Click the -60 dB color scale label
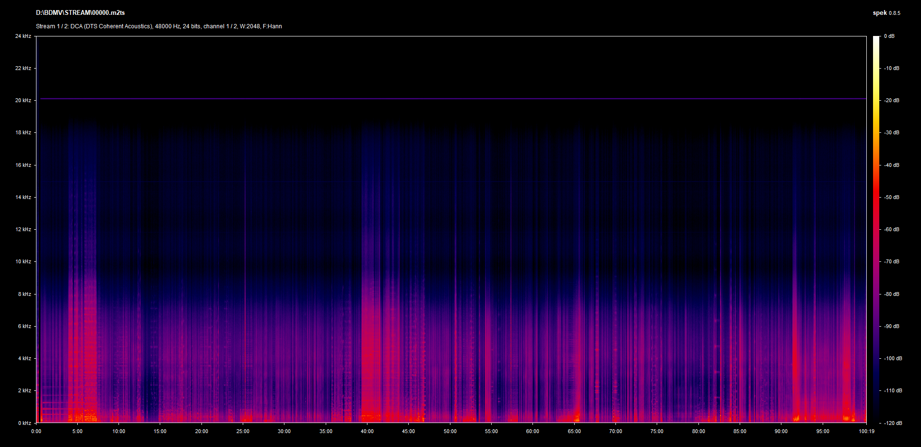Screen dimensions: 921x447 pos(892,229)
